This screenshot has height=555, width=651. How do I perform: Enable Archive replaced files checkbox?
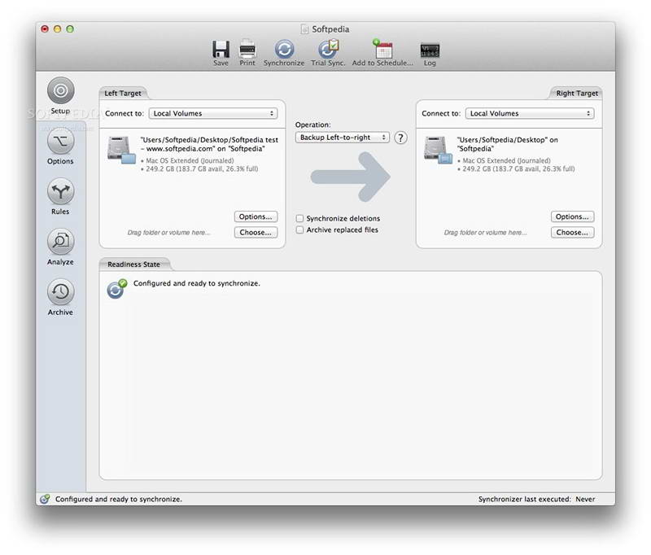(x=299, y=230)
